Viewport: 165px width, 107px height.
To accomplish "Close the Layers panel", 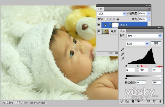I will [150, 6].
